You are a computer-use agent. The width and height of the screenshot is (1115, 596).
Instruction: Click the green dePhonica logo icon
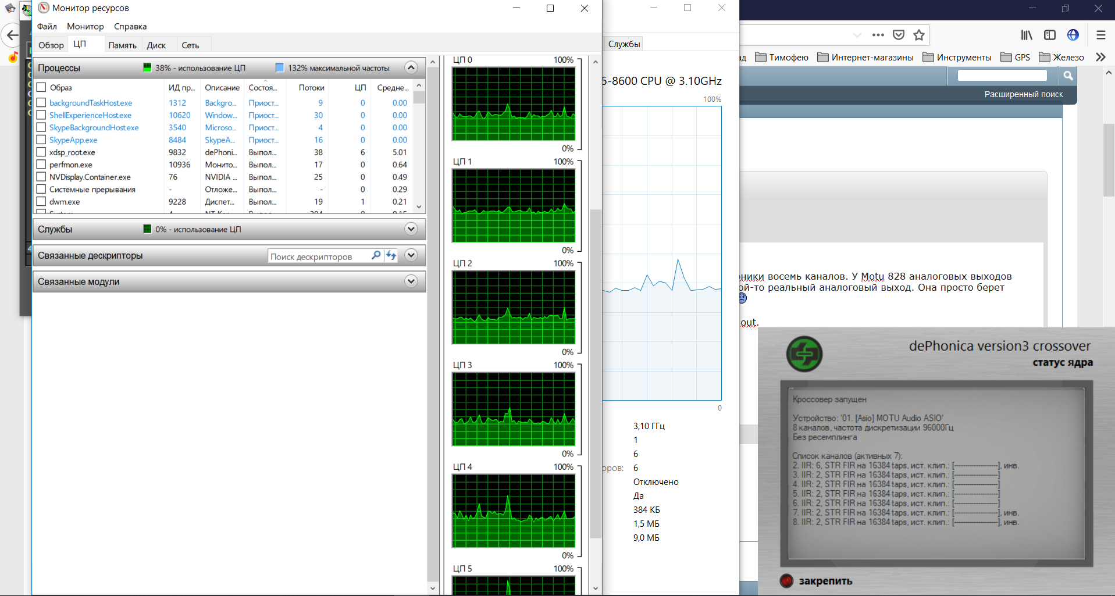[x=804, y=354]
